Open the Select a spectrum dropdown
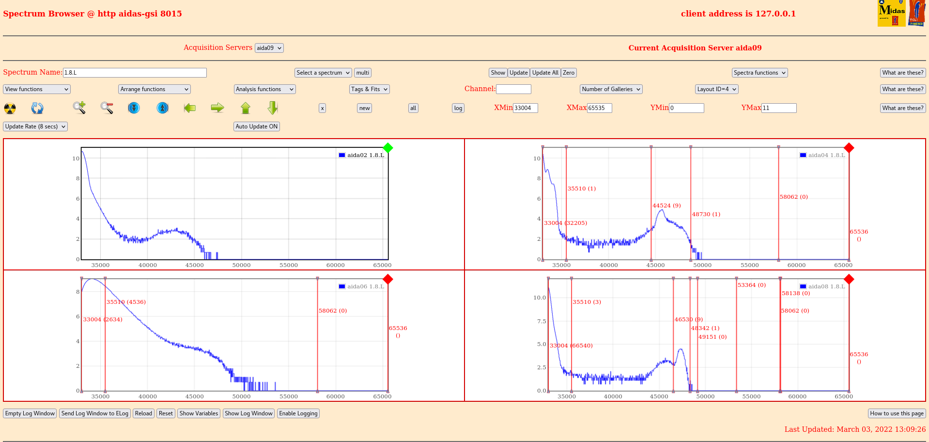The width and height of the screenshot is (929, 442). click(323, 73)
